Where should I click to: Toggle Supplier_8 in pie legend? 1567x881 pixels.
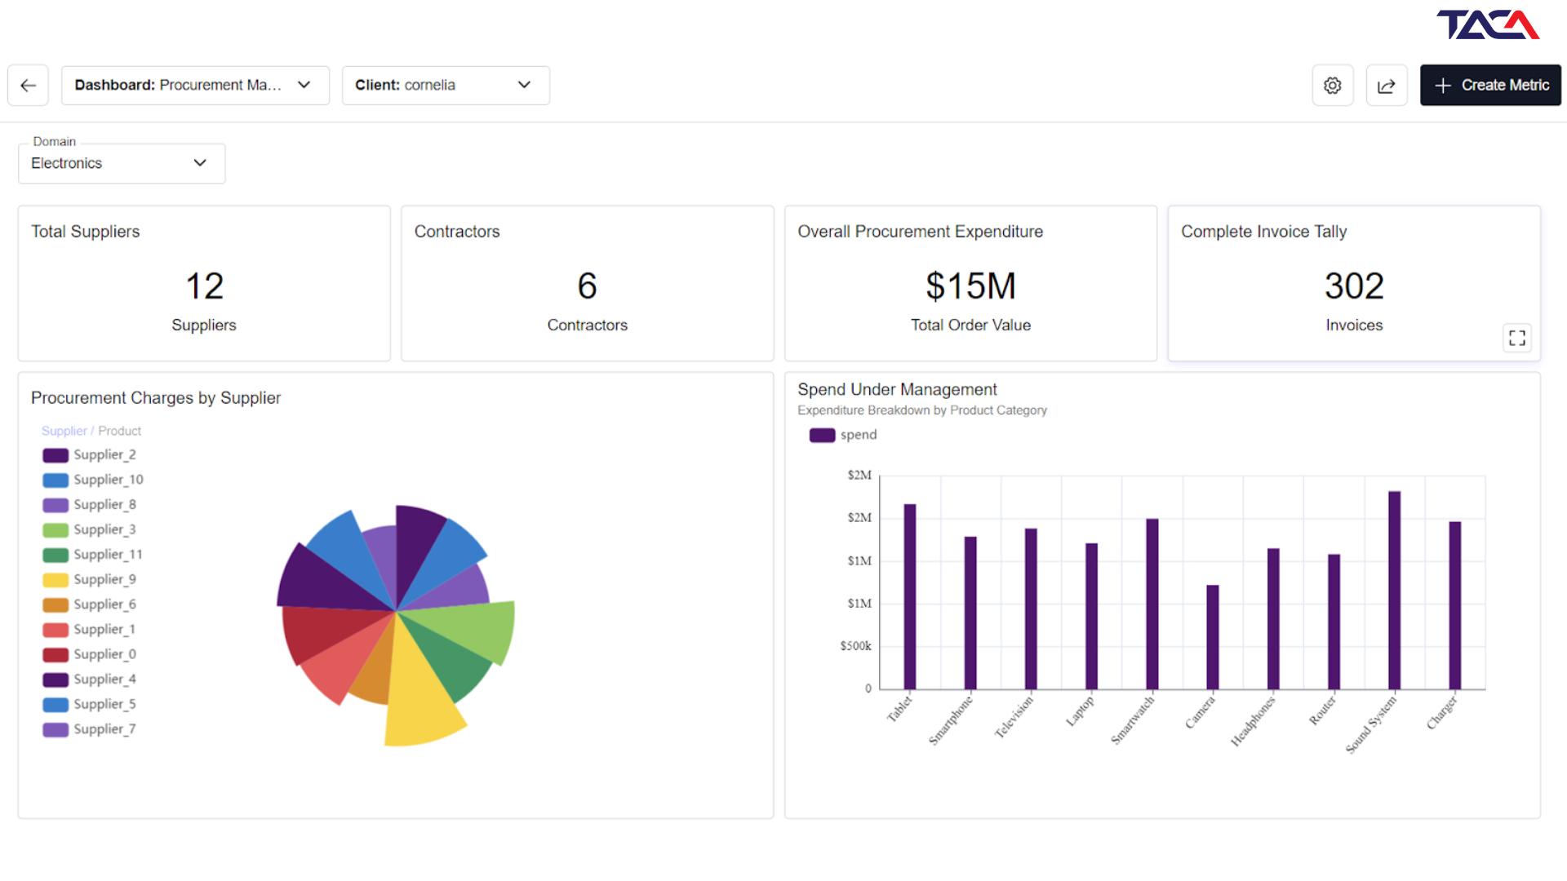[90, 505]
